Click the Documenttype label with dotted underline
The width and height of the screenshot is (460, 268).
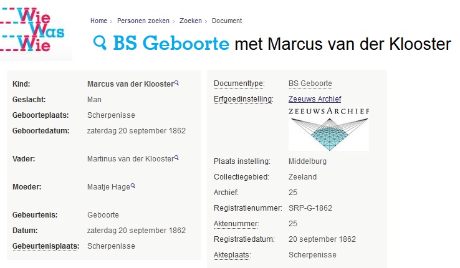click(239, 84)
